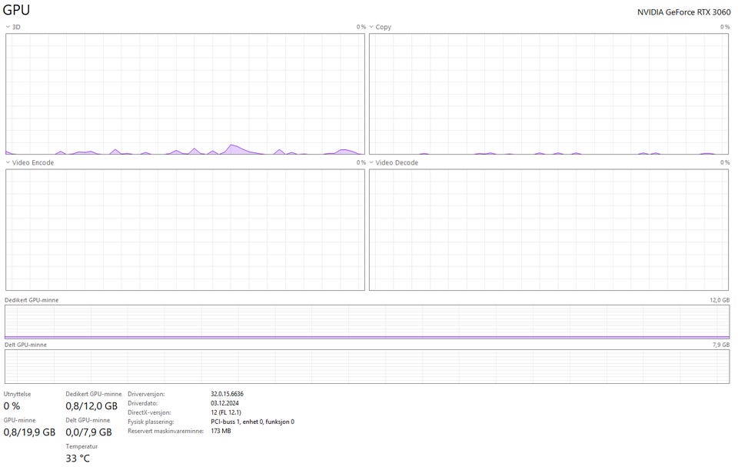738x467 pixels.
Task: Select the Reservert maskinvareminne label
Action: pos(166,431)
